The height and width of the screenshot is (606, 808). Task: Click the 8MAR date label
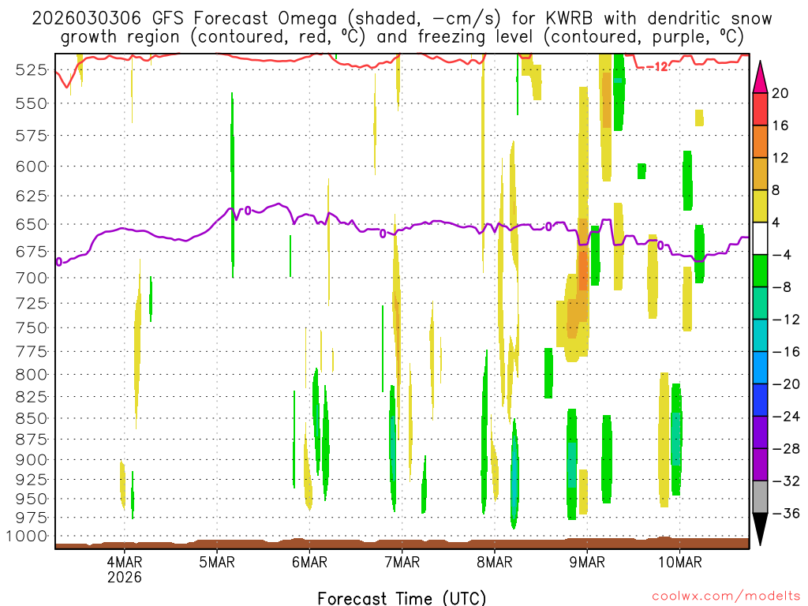click(x=495, y=562)
